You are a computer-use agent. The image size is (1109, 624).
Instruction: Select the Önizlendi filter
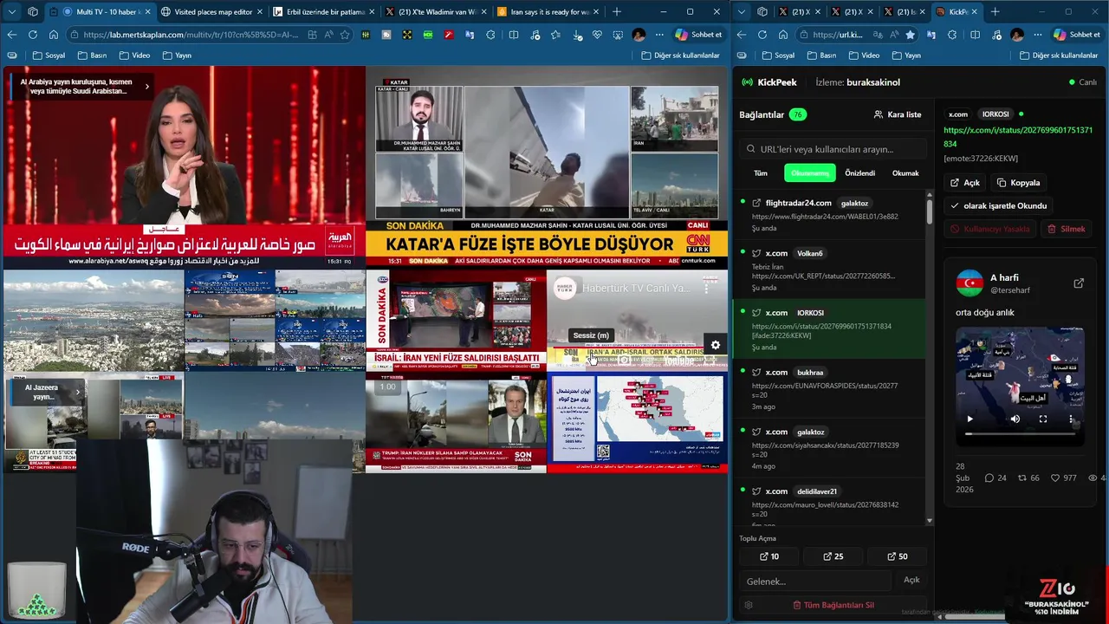(860, 173)
